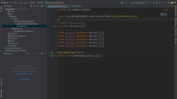Hide the Project tool window
The width and height of the screenshot is (177, 99).
[45, 6]
